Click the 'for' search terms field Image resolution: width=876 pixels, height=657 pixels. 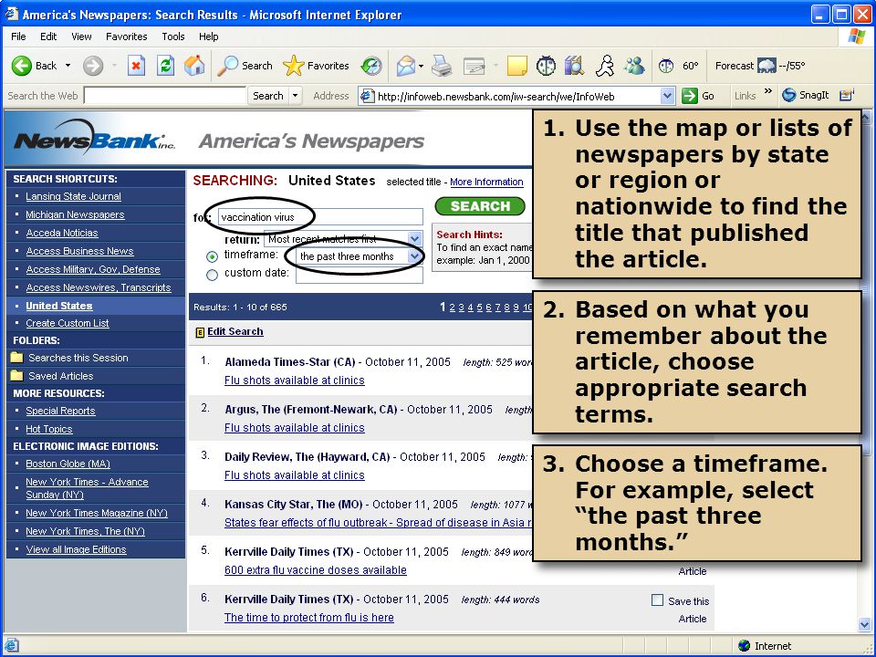[x=320, y=217]
